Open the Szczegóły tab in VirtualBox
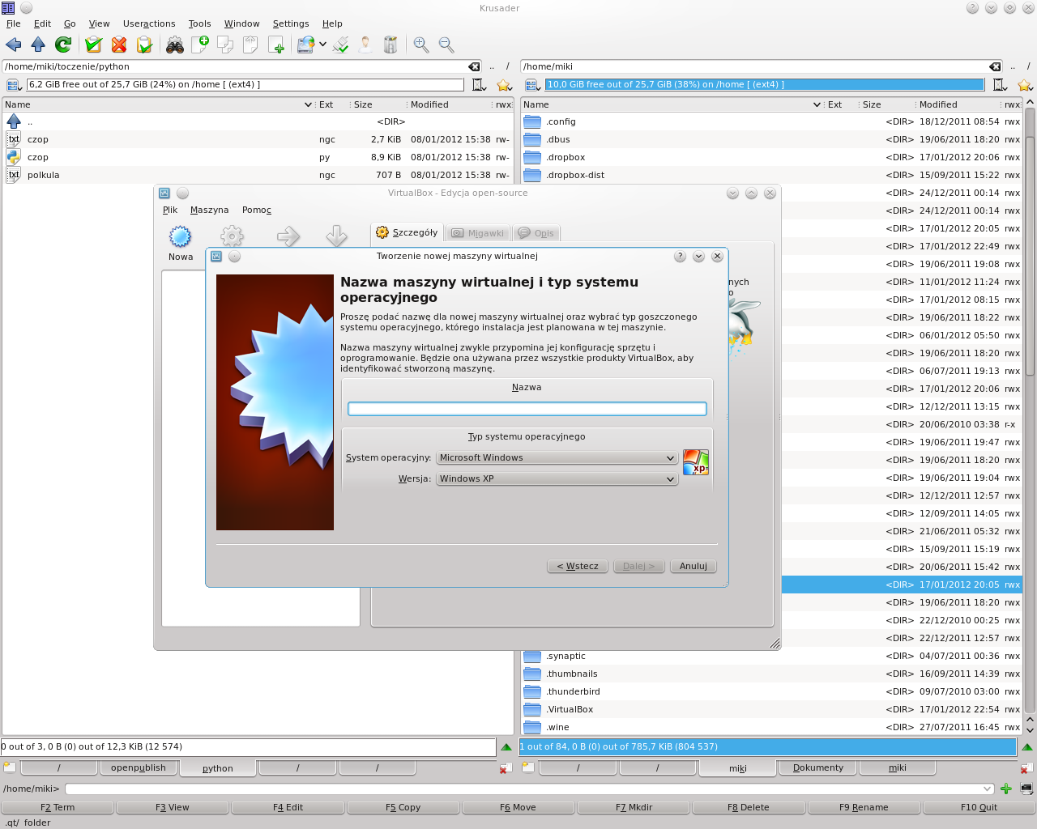1037x829 pixels. point(407,232)
